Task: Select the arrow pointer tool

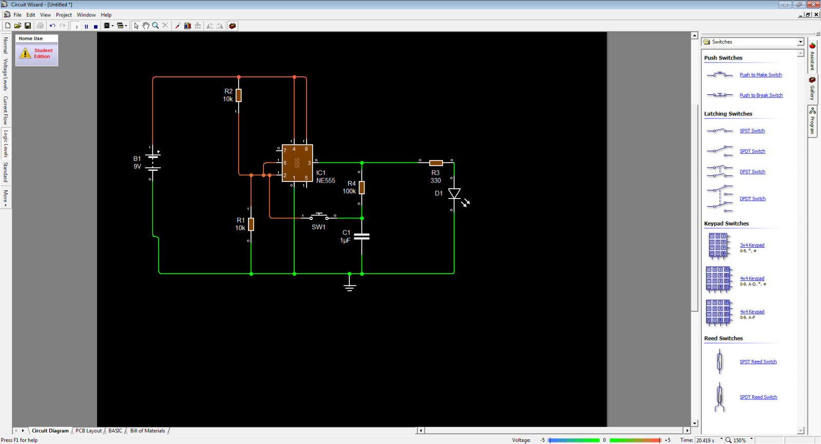Action: pyautogui.click(x=137, y=26)
